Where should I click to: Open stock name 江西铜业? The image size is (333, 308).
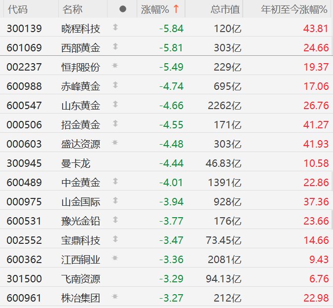(81, 260)
